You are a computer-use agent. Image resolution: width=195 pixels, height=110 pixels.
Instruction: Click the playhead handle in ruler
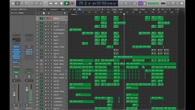pos(124,14)
